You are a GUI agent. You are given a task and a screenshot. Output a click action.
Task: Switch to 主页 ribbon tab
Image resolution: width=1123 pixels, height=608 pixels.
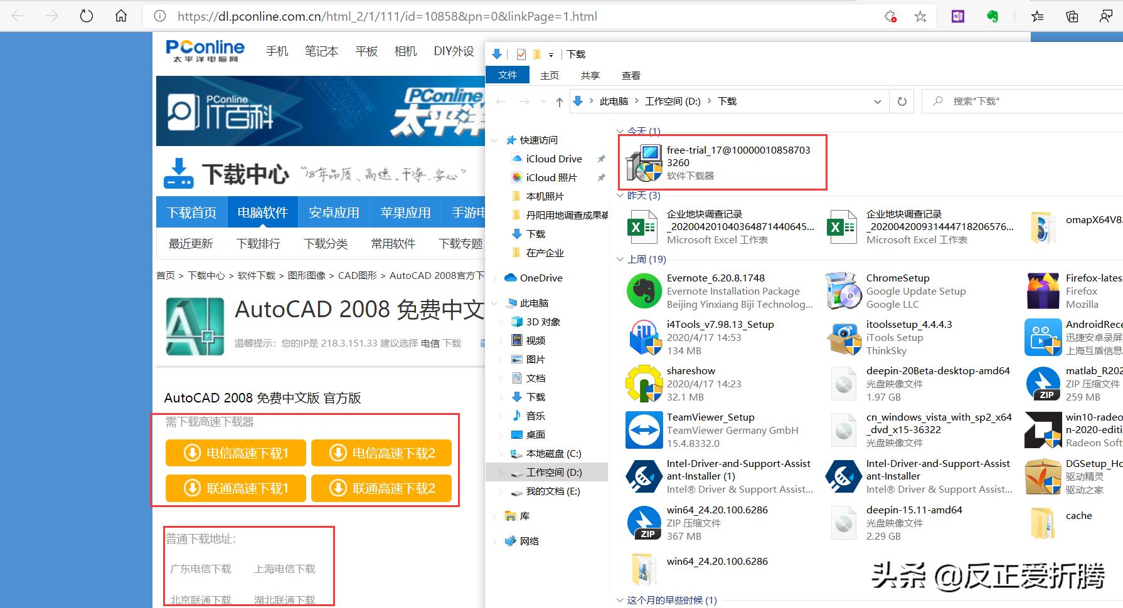click(550, 75)
